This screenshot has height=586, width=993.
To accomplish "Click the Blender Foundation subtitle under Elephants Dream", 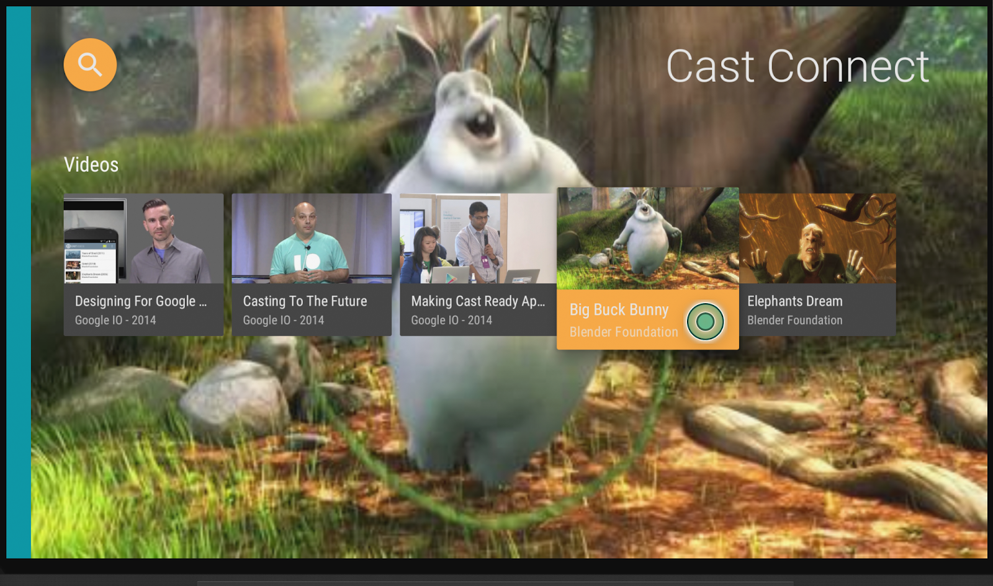I will tap(794, 320).
